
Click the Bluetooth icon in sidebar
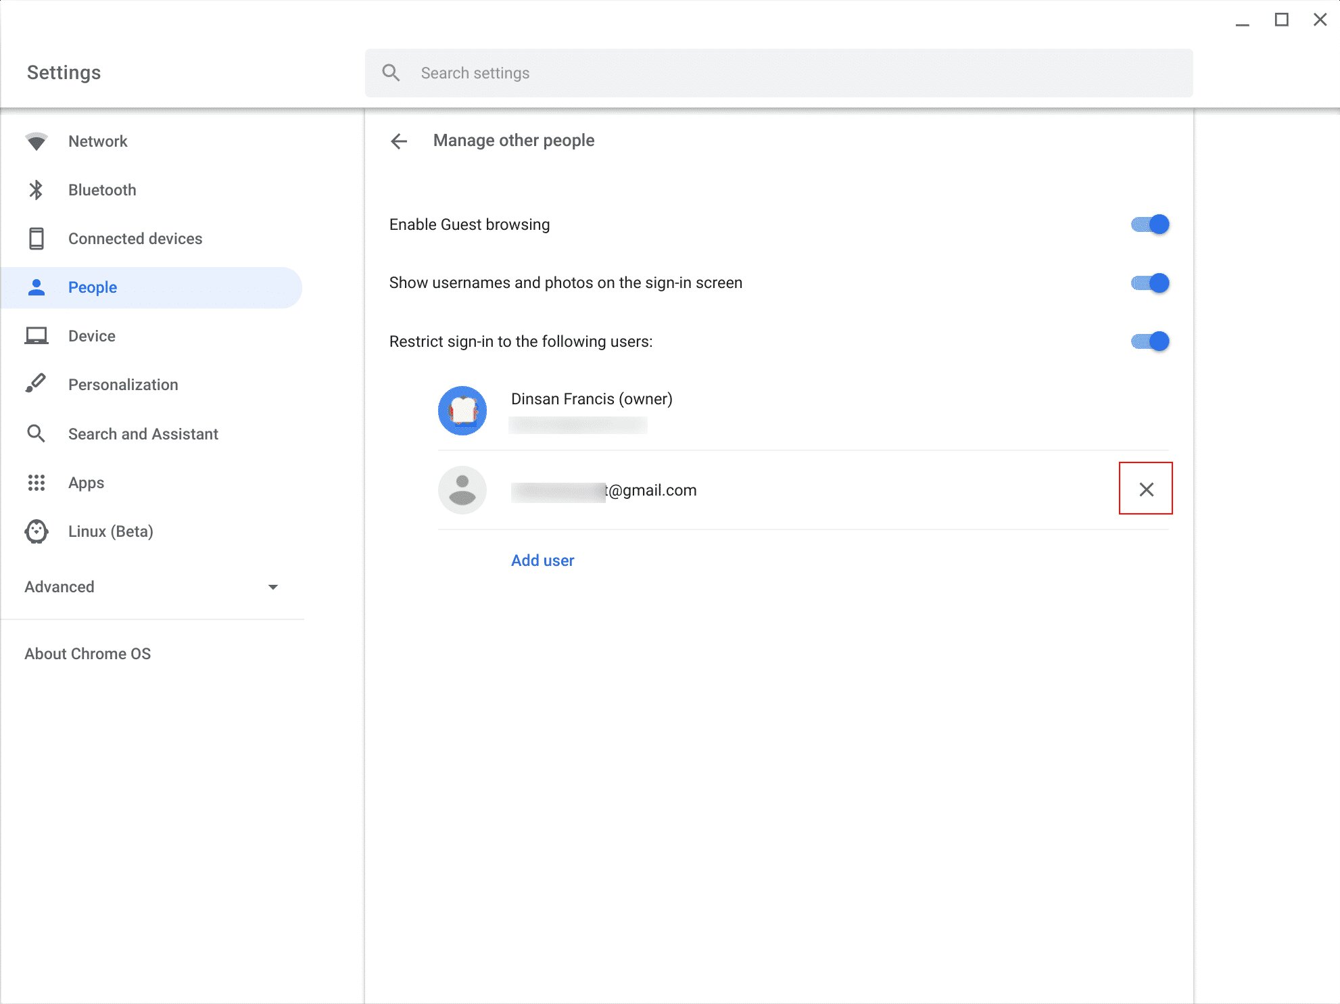pyautogui.click(x=37, y=190)
